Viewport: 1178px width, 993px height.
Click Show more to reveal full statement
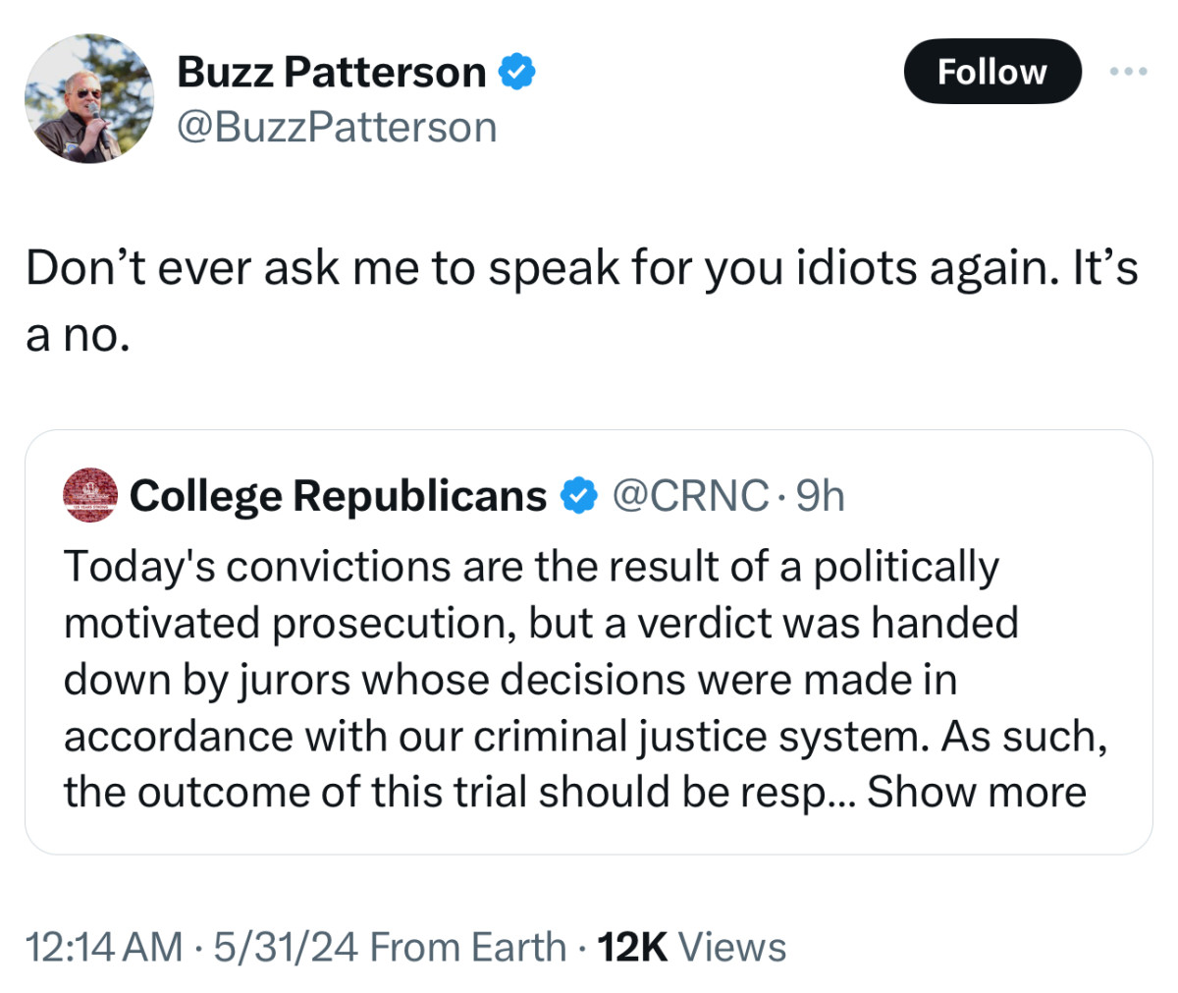click(x=977, y=792)
